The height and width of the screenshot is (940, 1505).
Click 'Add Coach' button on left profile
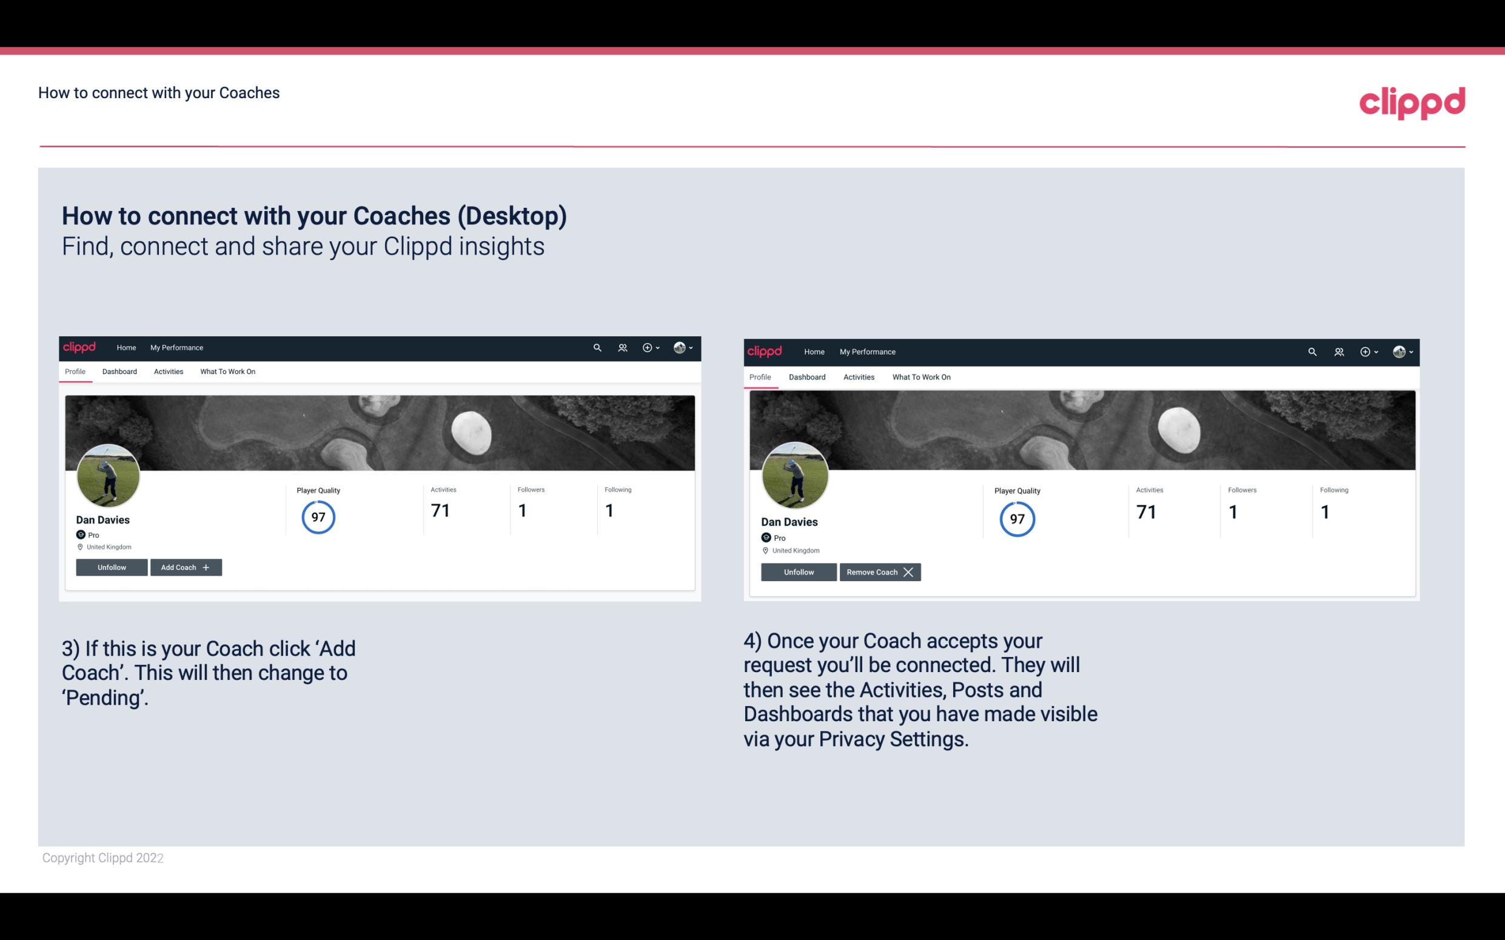tap(186, 567)
